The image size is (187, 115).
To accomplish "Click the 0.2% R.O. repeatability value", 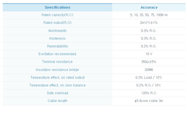I will 148,46.
